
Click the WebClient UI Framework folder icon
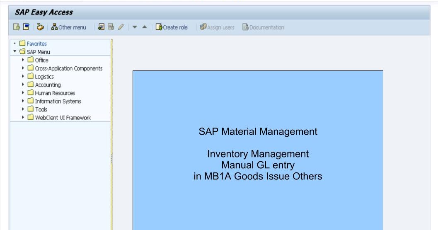(x=30, y=117)
